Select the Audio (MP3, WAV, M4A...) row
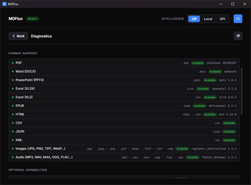The width and height of the screenshot is (251, 185). tap(124, 157)
